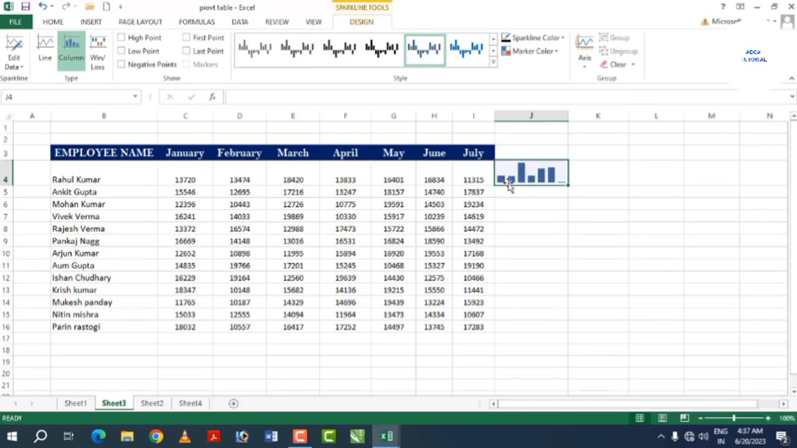Open Task View from taskbar
Image resolution: width=797 pixels, height=448 pixels.
pos(69,436)
